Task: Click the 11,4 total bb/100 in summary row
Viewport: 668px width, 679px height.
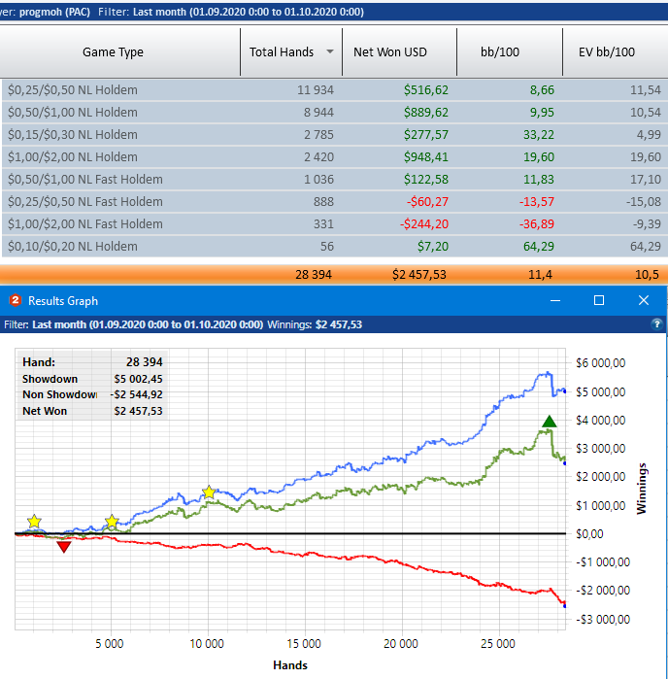Action: tap(540, 275)
